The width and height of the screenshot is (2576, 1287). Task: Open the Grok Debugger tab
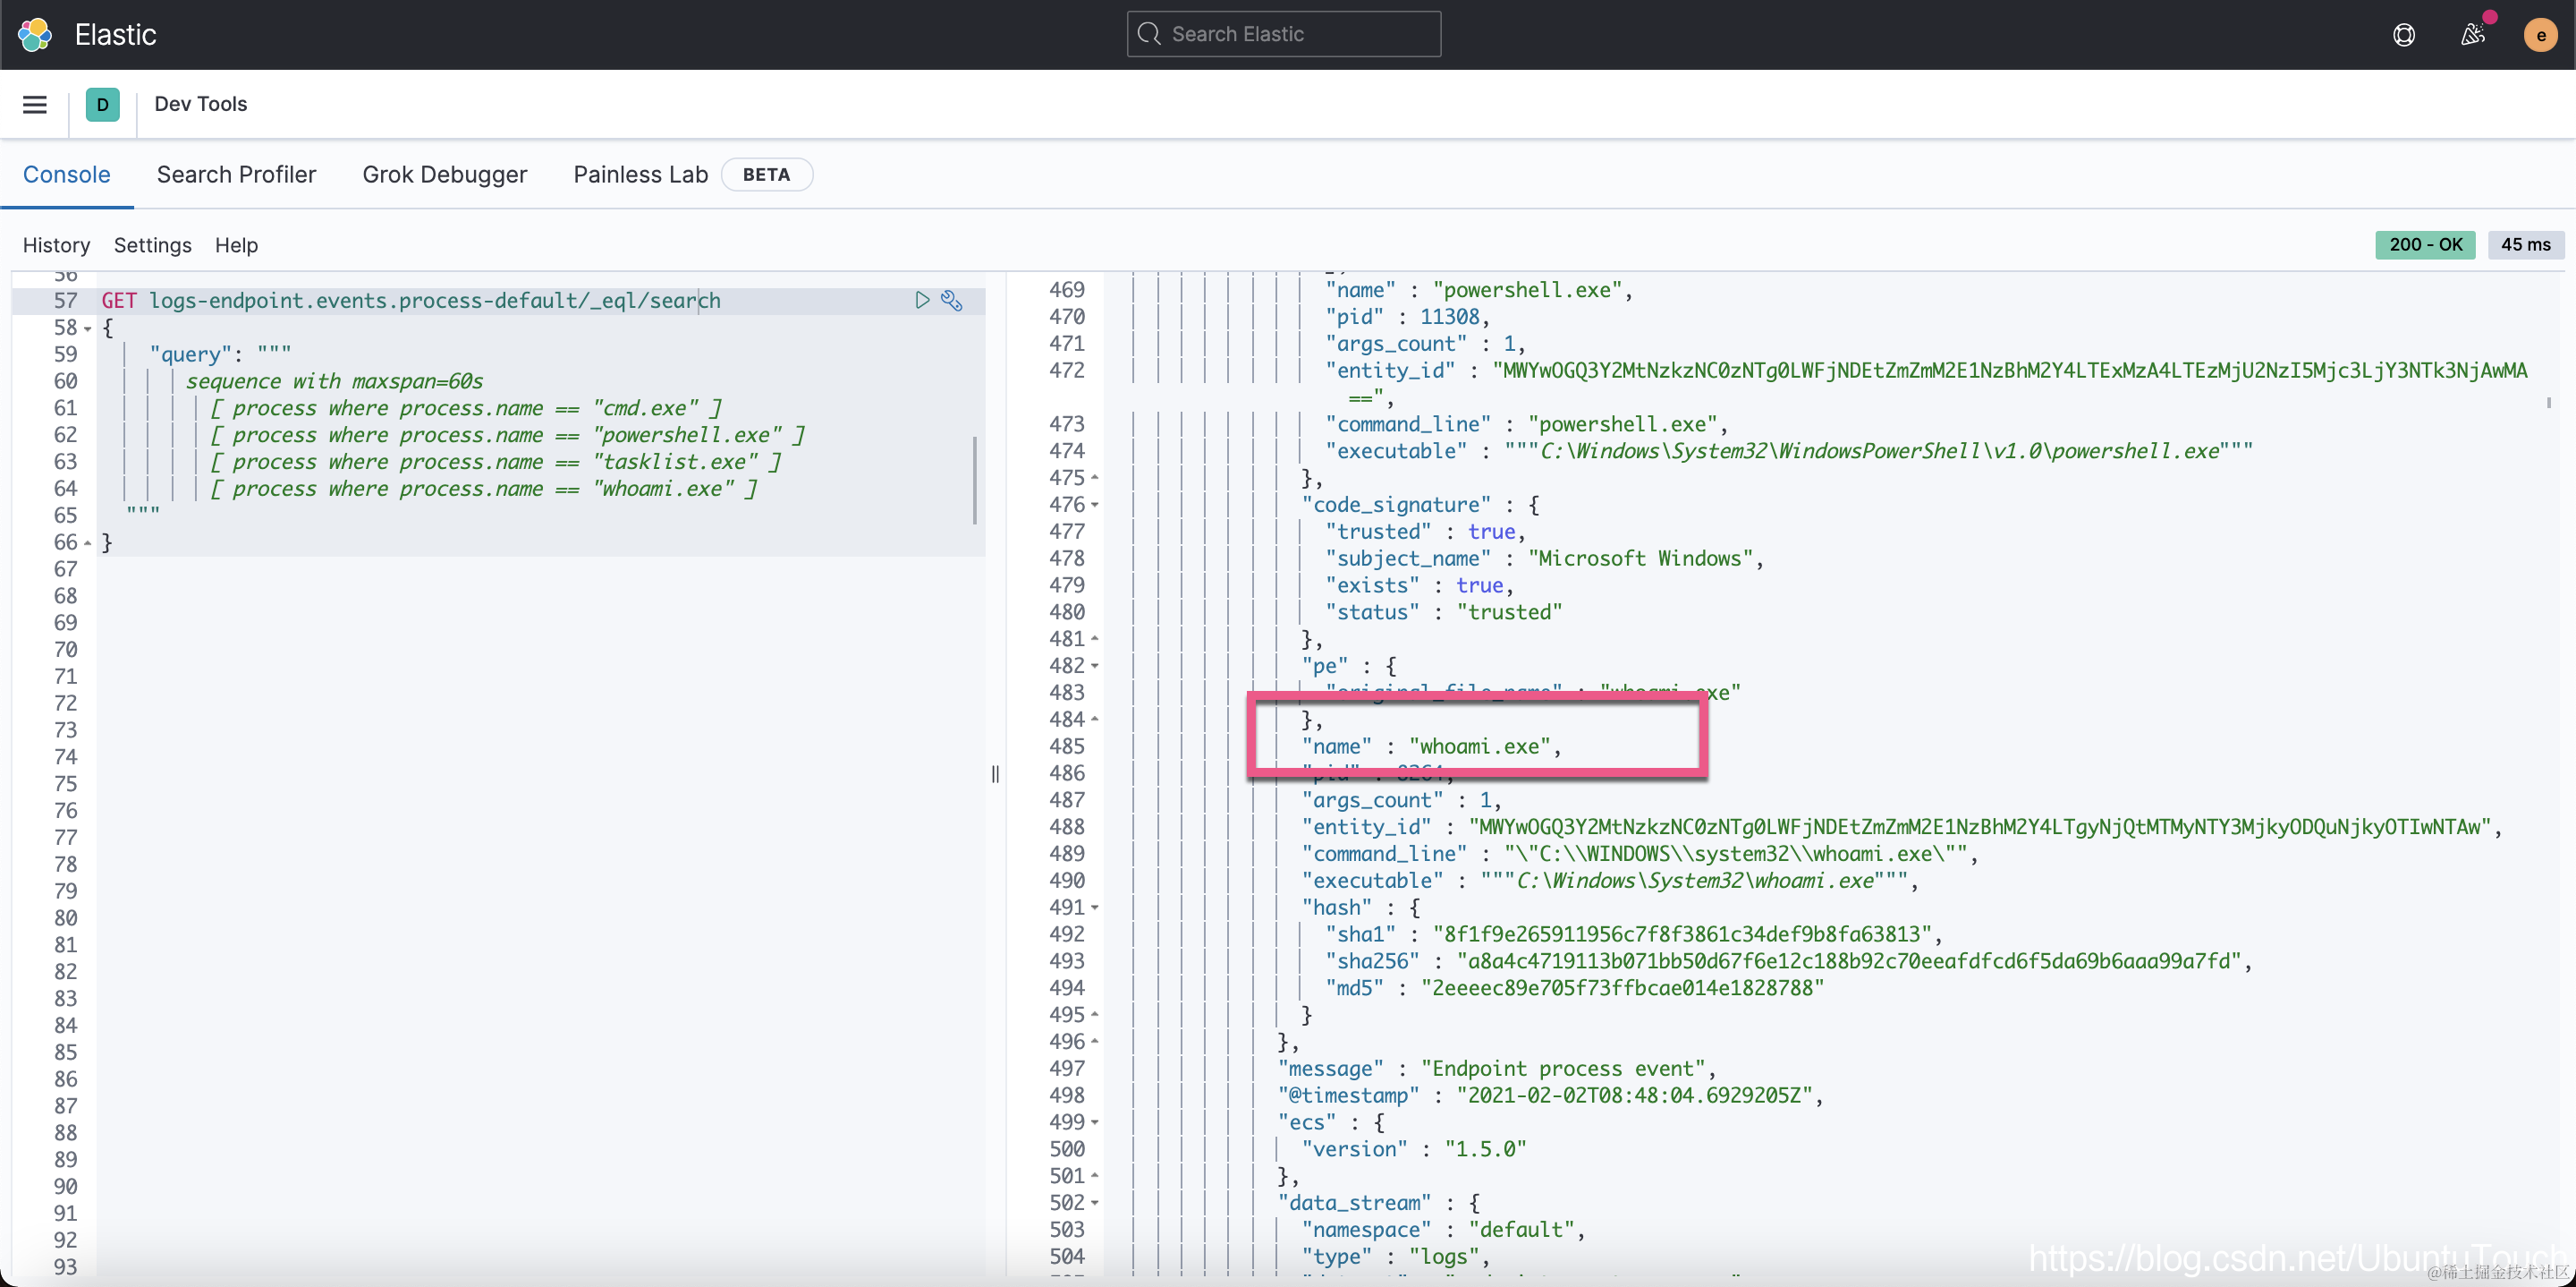point(444,175)
